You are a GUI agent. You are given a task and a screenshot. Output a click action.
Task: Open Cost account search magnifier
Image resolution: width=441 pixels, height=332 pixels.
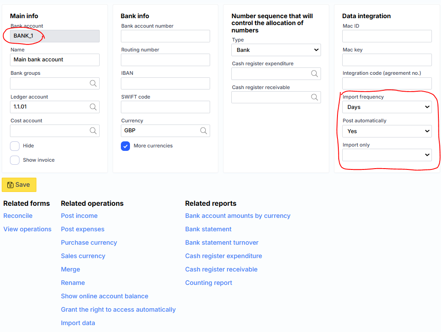pos(93,131)
